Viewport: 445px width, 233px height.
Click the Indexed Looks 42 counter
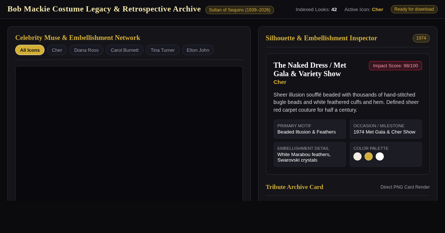tap(316, 9)
